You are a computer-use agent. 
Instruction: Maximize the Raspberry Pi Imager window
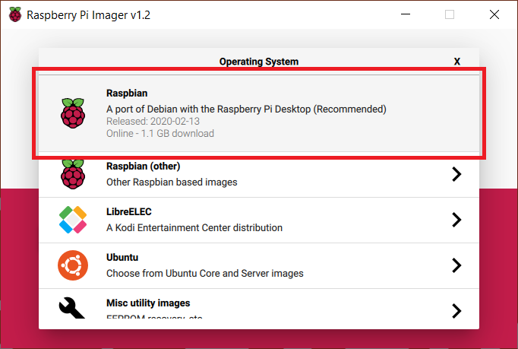(450, 14)
